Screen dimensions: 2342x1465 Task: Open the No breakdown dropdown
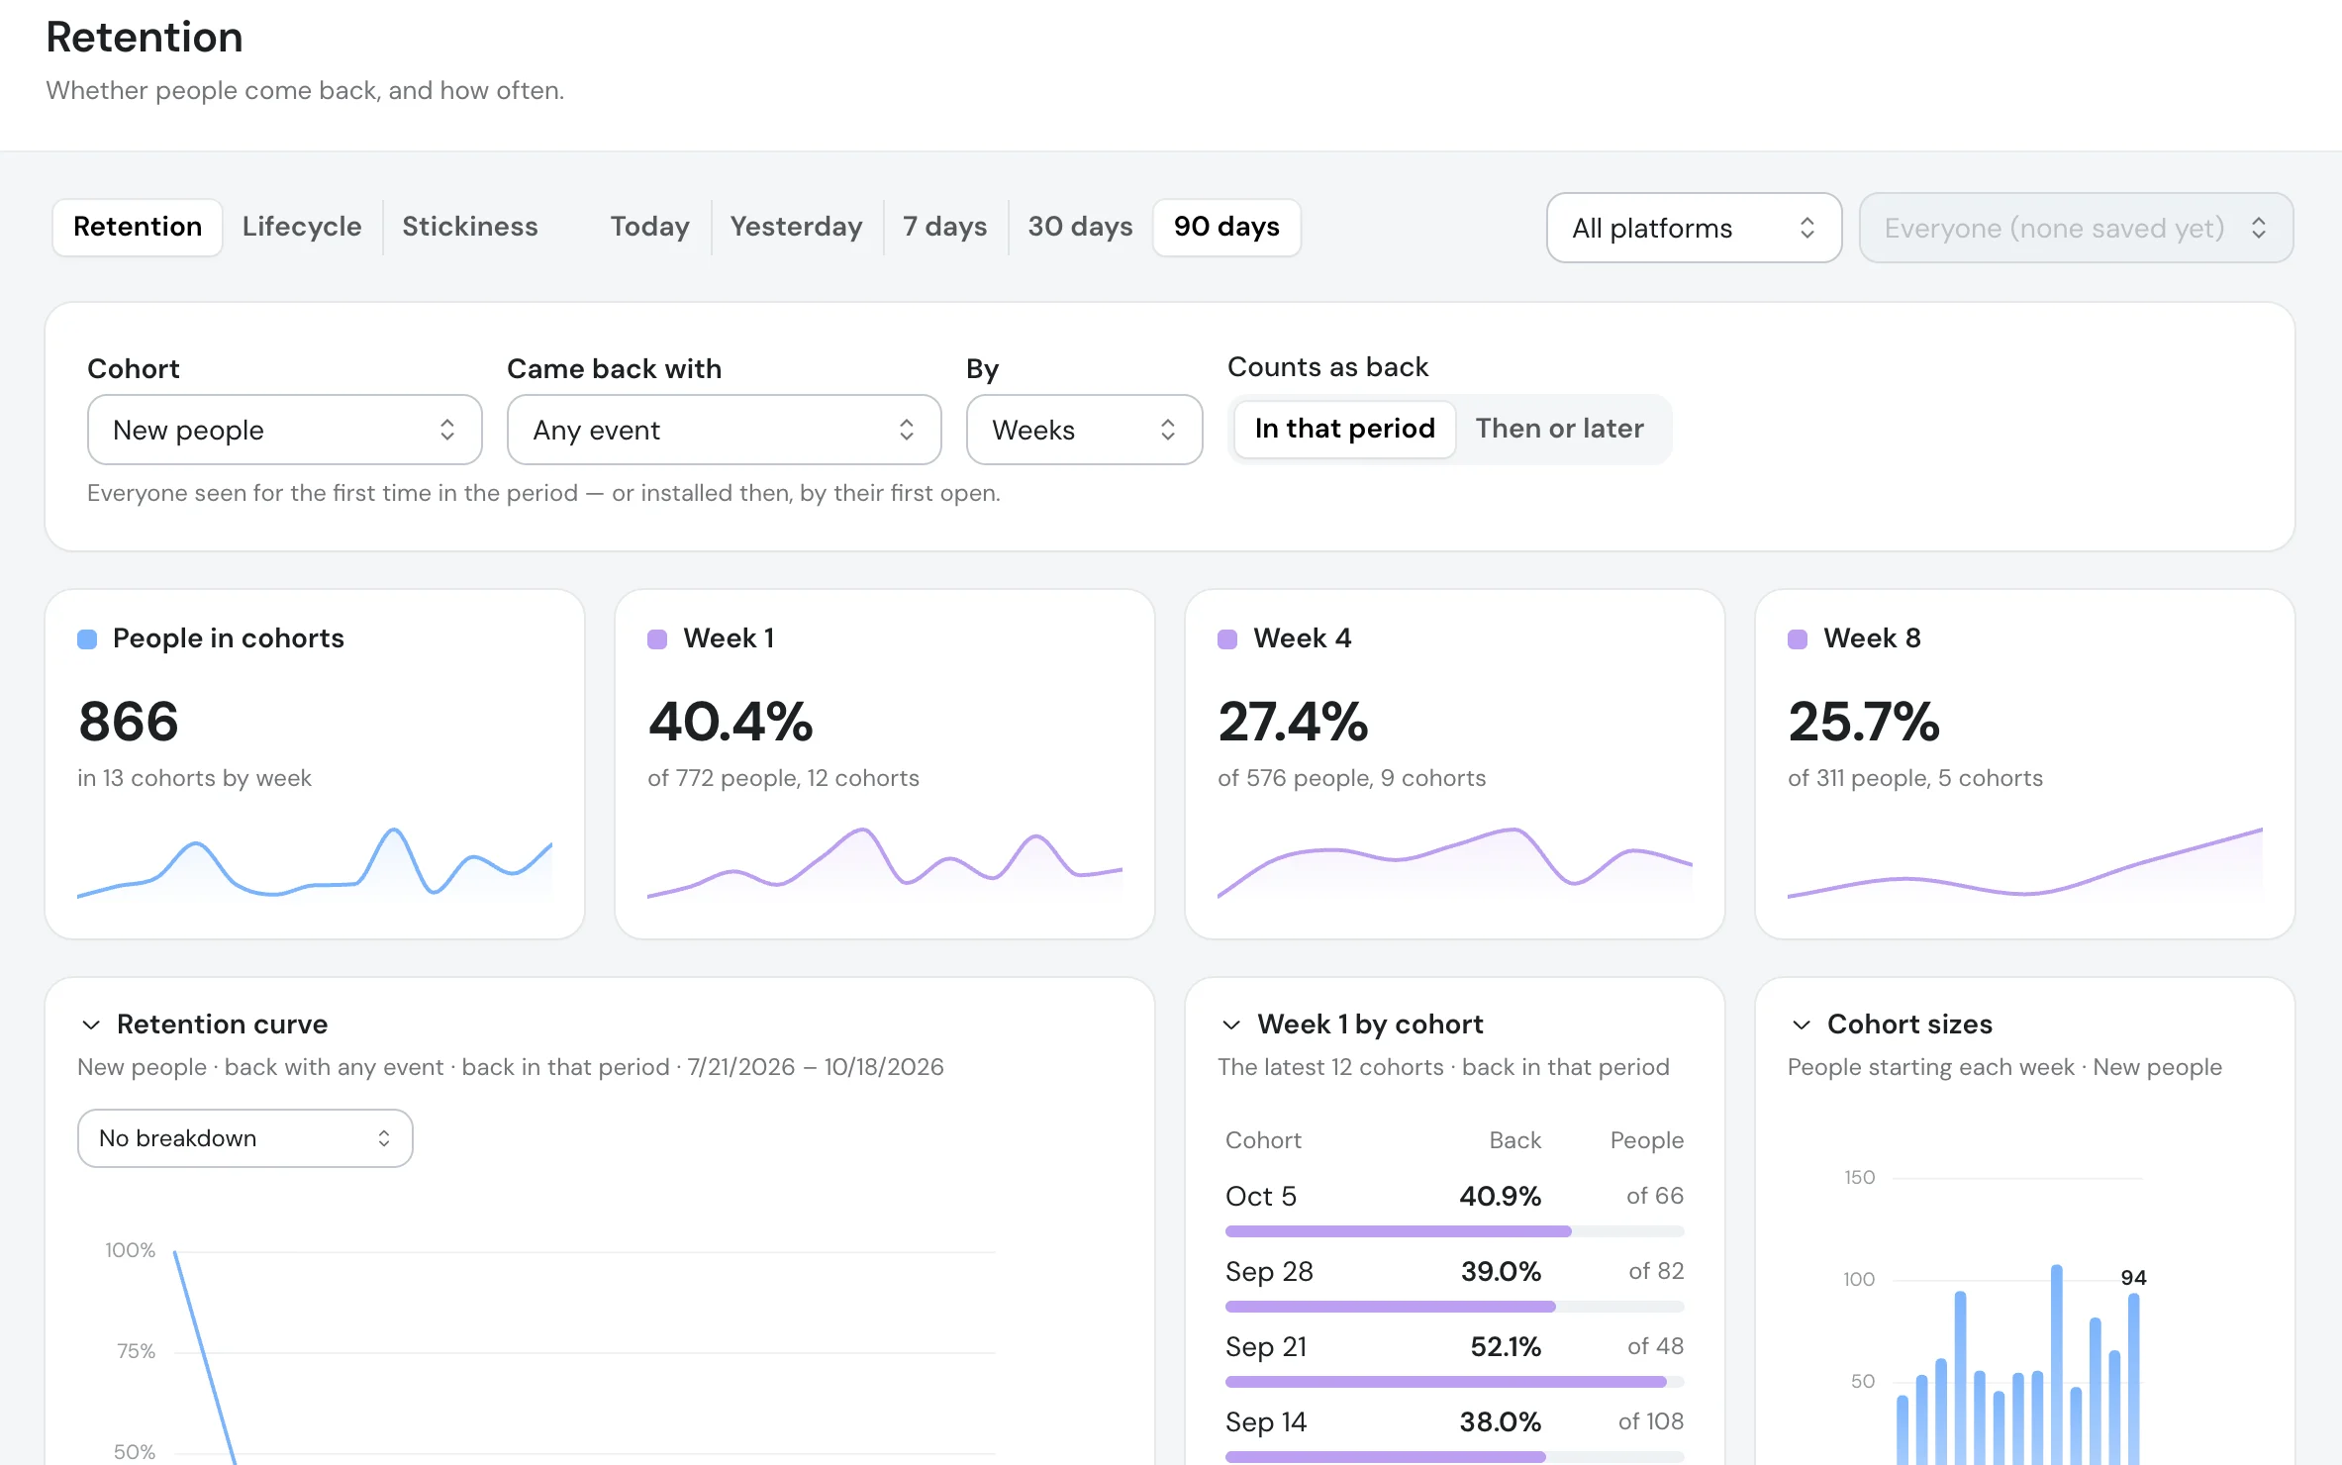[x=245, y=1138]
